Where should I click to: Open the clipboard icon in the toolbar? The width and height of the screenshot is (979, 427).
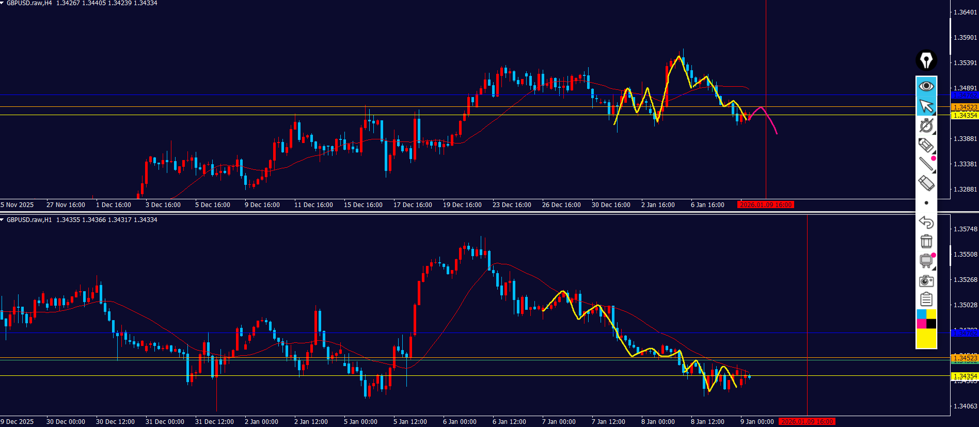click(926, 299)
